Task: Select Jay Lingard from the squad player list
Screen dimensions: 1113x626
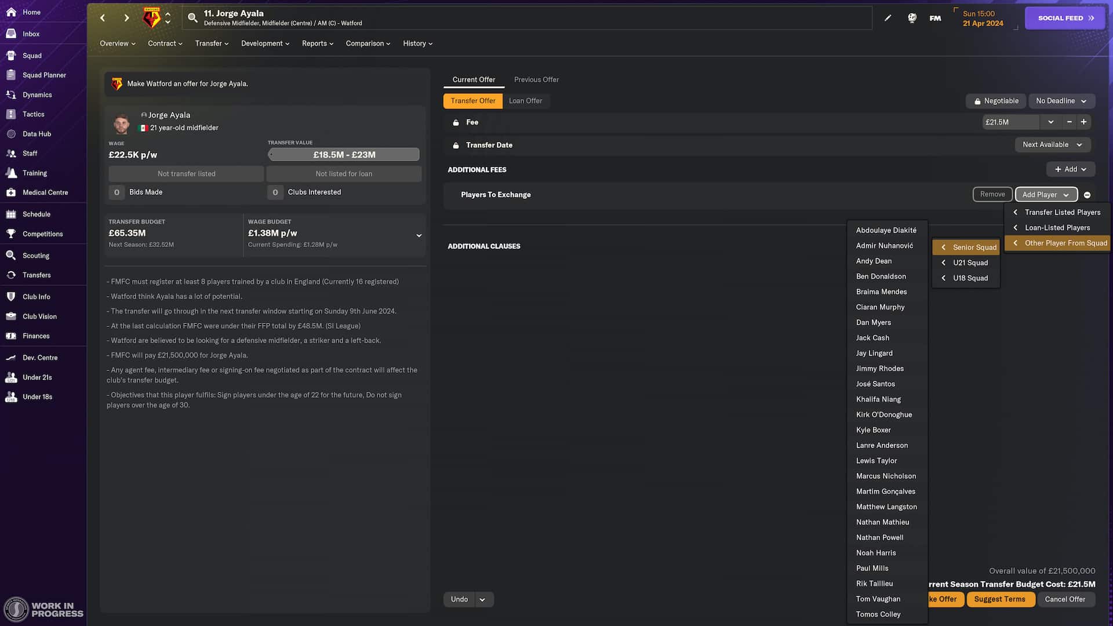Action: (x=874, y=352)
